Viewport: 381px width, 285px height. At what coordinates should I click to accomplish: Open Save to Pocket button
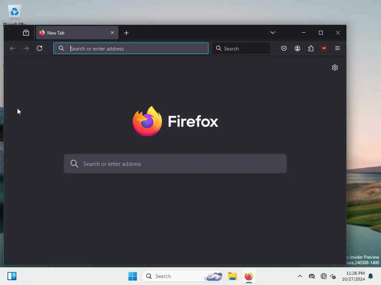(284, 48)
